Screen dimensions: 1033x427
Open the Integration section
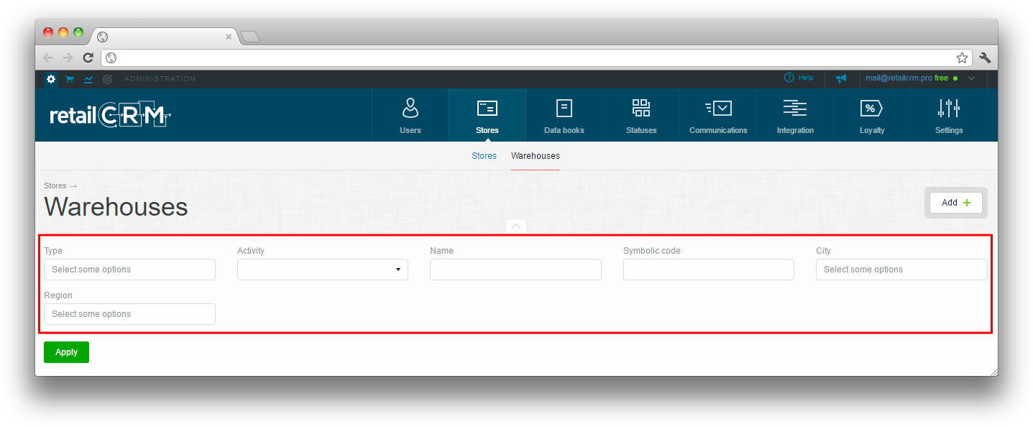click(795, 116)
